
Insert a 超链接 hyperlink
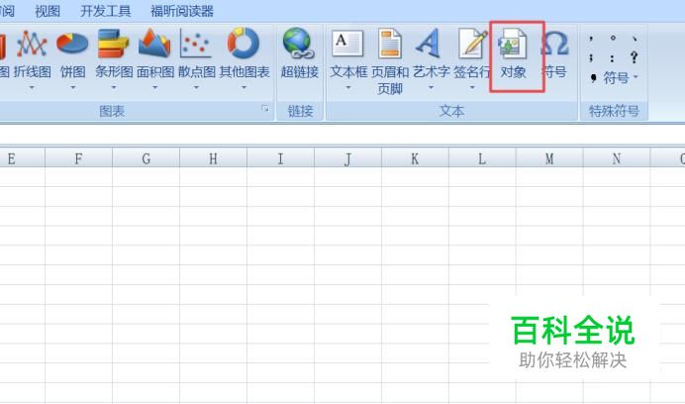point(300,54)
